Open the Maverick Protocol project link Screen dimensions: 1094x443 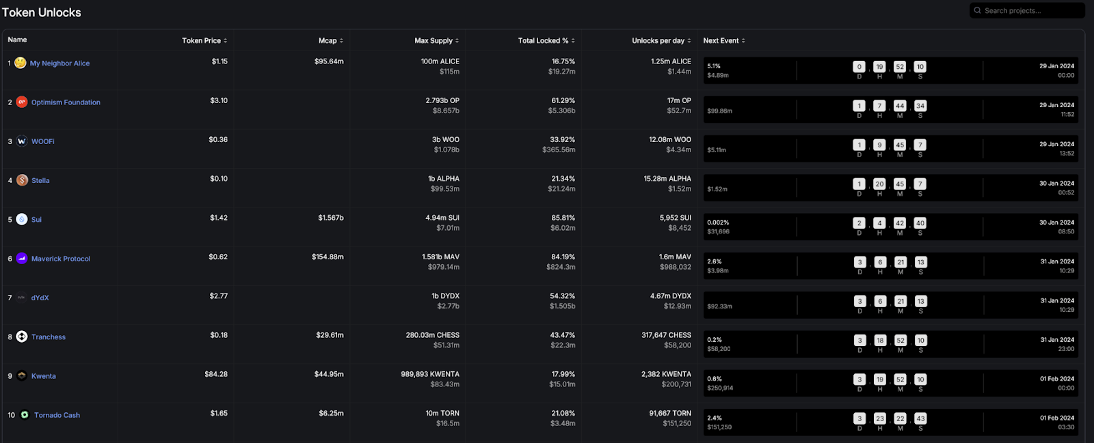(61, 259)
